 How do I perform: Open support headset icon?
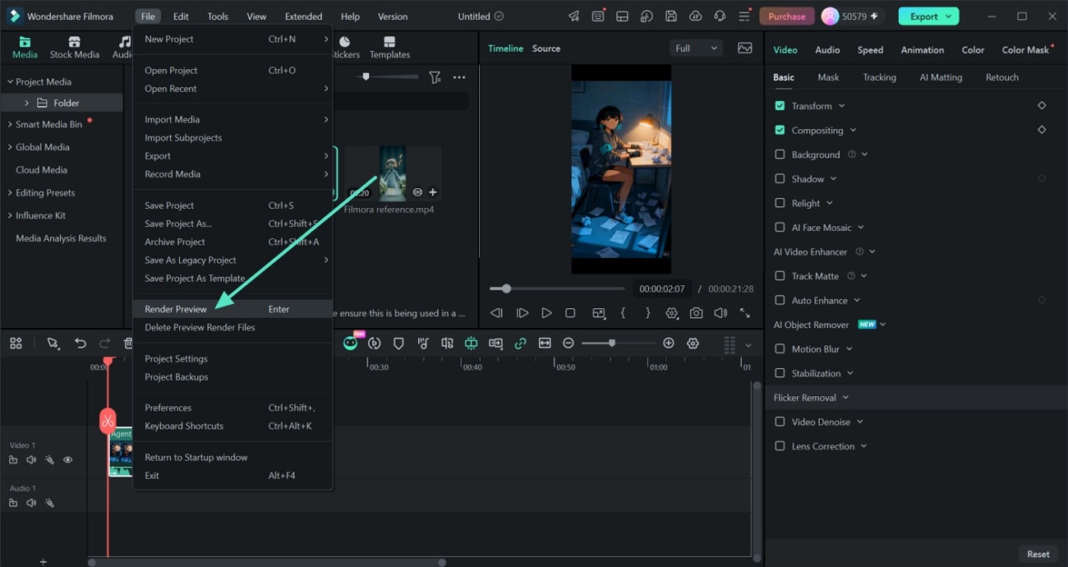(720, 16)
